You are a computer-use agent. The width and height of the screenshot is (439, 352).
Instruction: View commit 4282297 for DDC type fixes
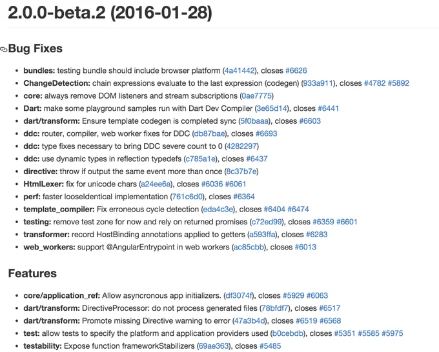[x=241, y=146]
